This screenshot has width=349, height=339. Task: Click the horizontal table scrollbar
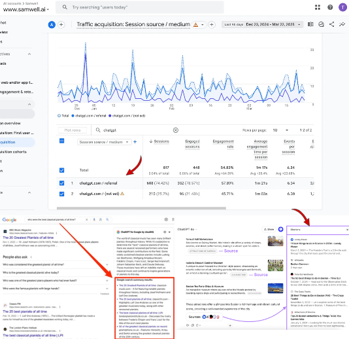pyautogui.click(x=141, y=208)
